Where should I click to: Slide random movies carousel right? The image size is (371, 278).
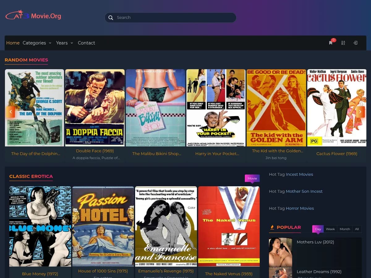point(360,112)
